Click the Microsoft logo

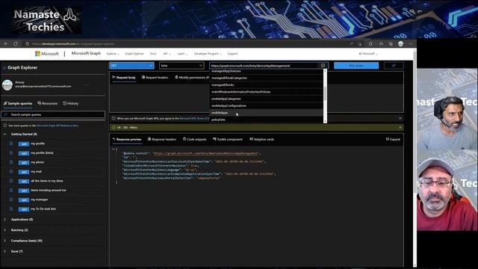[47, 54]
